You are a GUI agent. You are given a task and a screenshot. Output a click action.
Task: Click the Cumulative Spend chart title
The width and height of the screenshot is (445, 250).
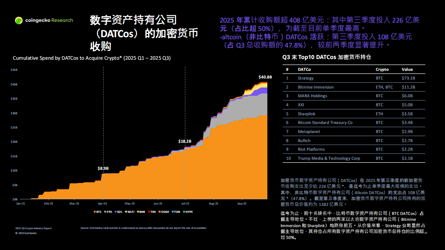click(92, 58)
